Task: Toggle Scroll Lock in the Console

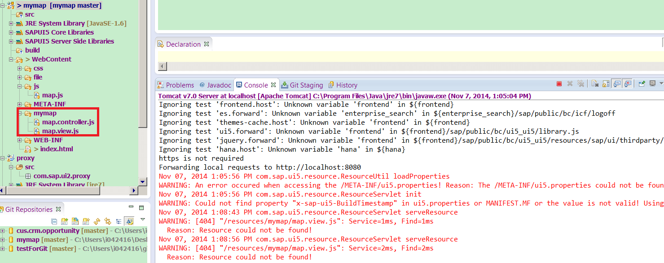Action: click(606, 83)
